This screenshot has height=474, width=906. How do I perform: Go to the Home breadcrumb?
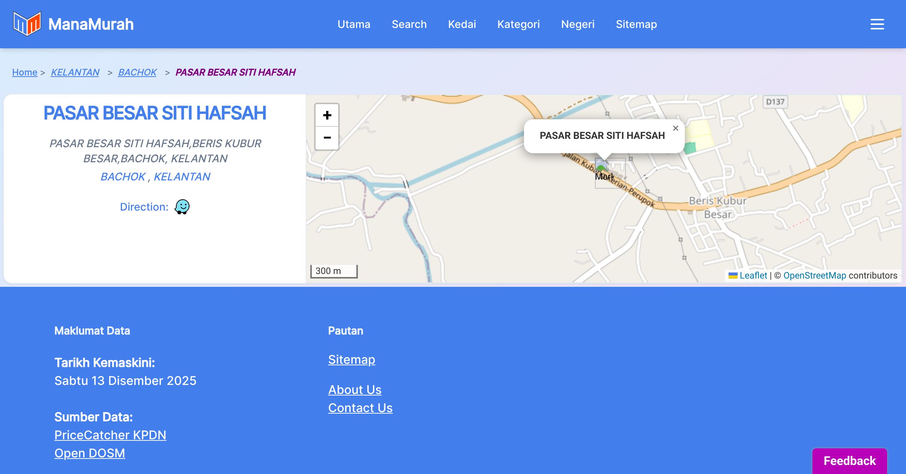[25, 72]
